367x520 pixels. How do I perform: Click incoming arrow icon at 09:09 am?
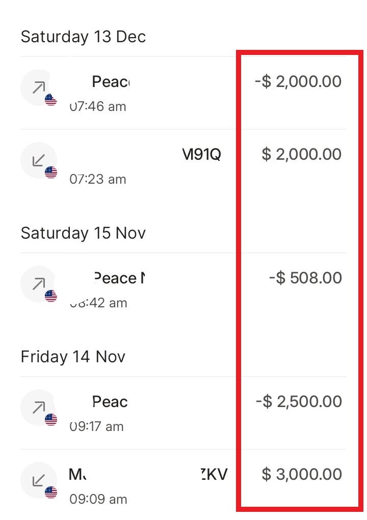coord(38,480)
